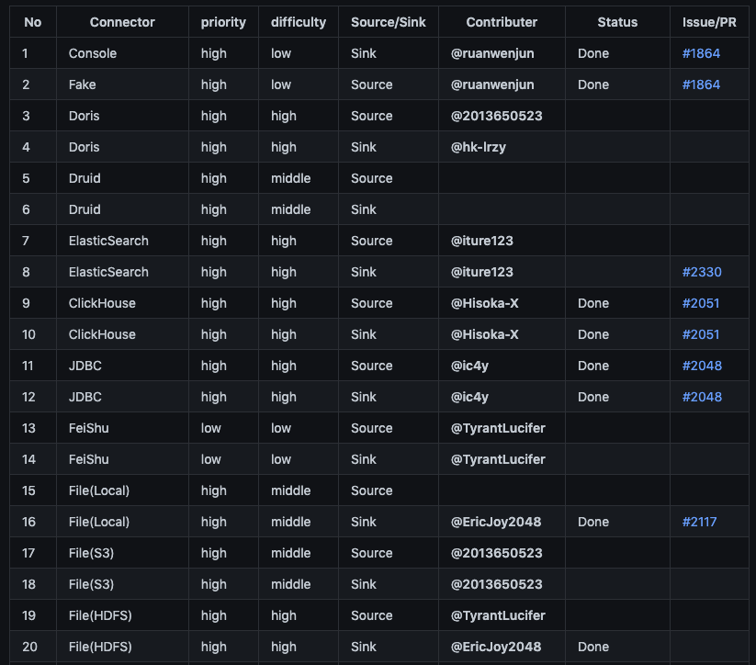Click #2051 in the ClickHouse Sink row

701,334
